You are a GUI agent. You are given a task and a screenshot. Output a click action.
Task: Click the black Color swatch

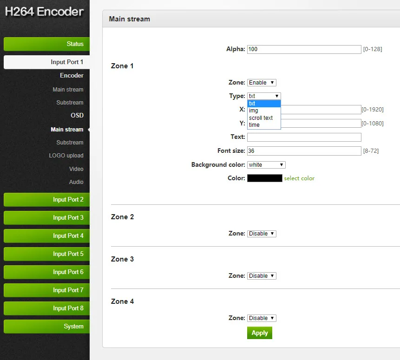click(x=264, y=178)
